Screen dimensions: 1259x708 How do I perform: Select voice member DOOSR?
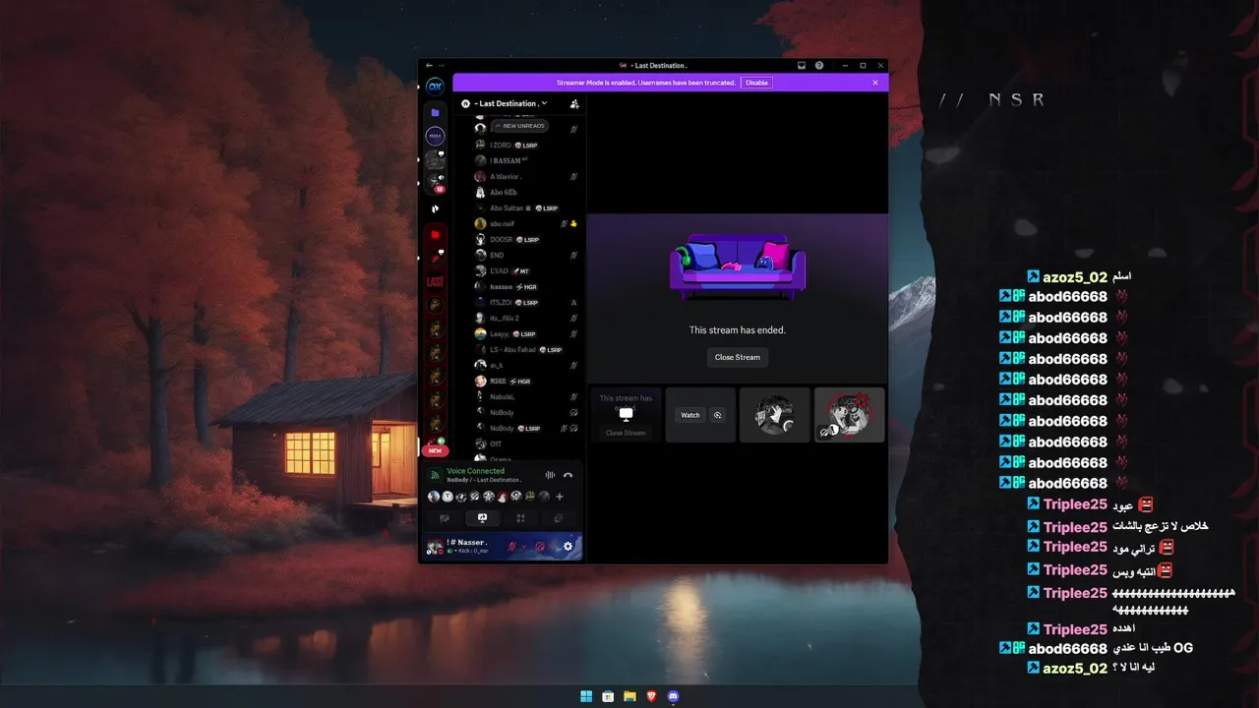[x=526, y=239]
